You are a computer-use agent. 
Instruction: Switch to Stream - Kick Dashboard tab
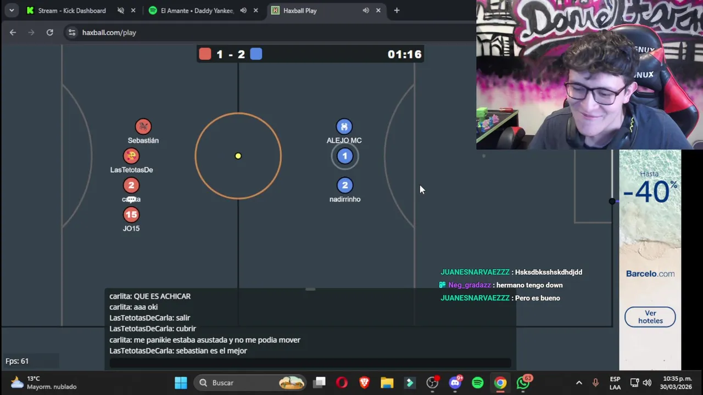tap(72, 10)
